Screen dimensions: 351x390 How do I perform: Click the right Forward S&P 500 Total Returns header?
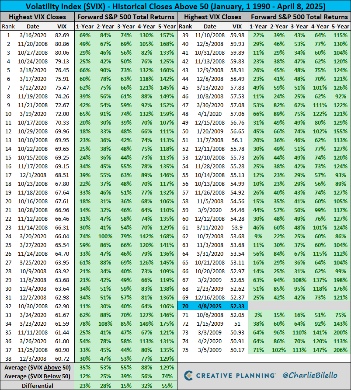(x=299, y=17)
